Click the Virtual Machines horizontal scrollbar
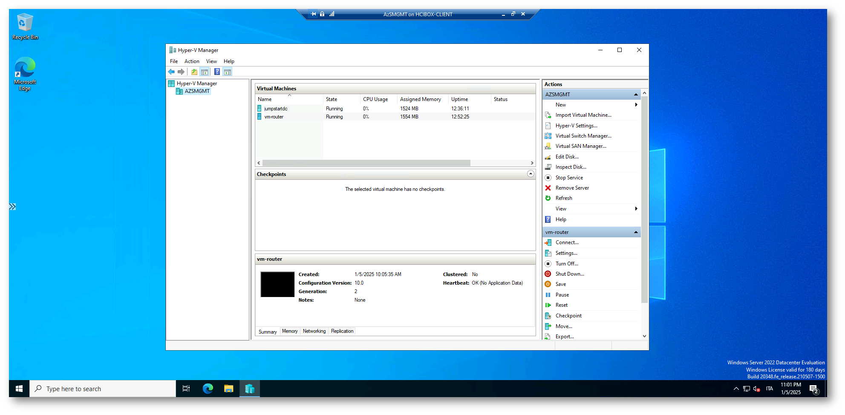This screenshot has width=845, height=415. click(x=366, y=163)
